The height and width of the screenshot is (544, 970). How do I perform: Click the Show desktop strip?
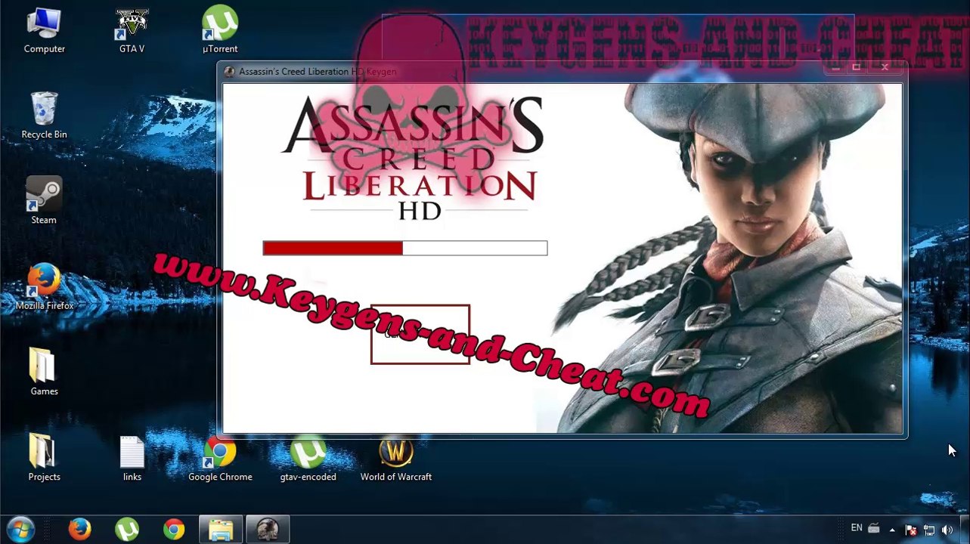965,530
